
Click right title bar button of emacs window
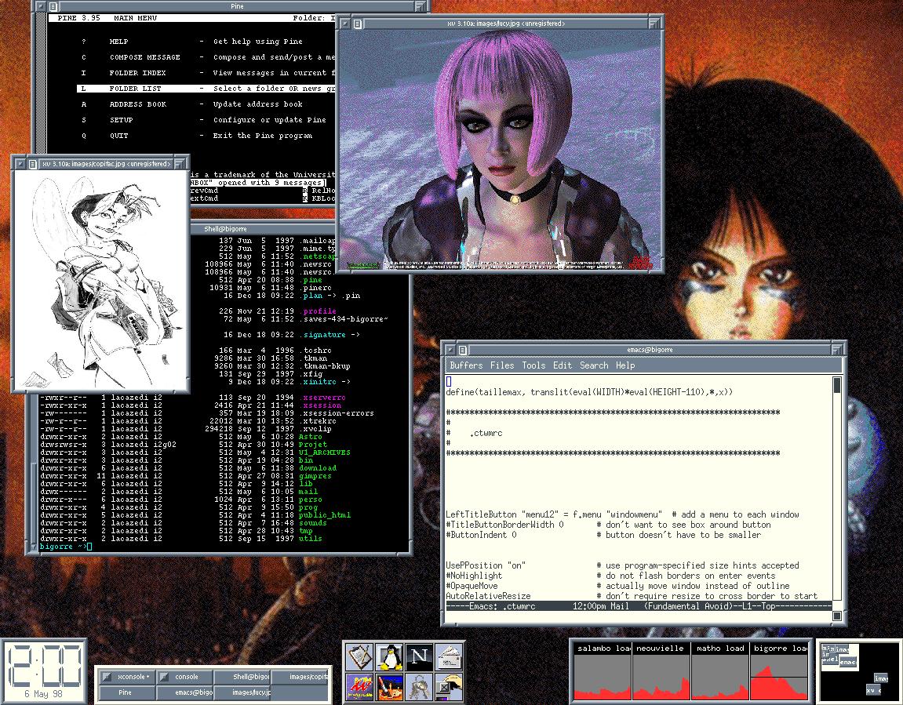[x=837, y=349]
